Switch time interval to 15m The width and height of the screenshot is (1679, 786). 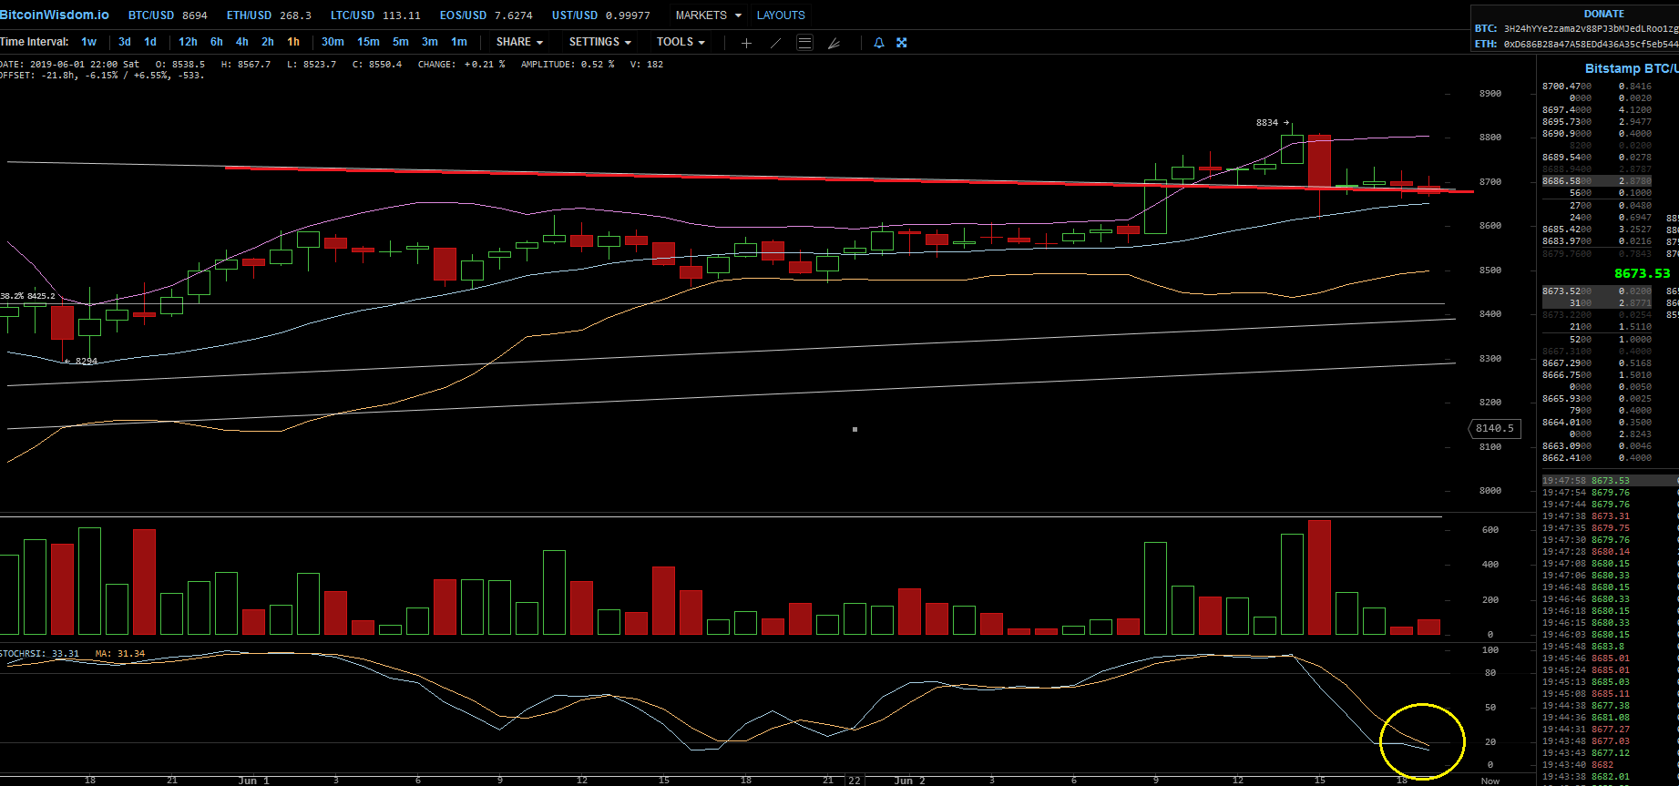(x=368, y=42)
